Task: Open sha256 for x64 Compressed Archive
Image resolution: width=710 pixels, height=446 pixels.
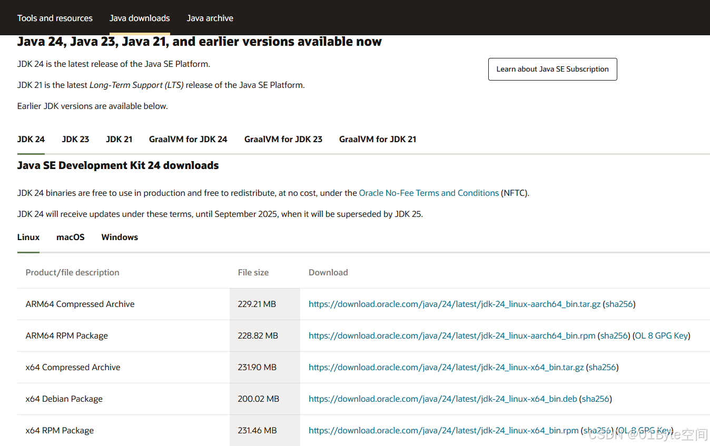Action: [x=603, y=367]
